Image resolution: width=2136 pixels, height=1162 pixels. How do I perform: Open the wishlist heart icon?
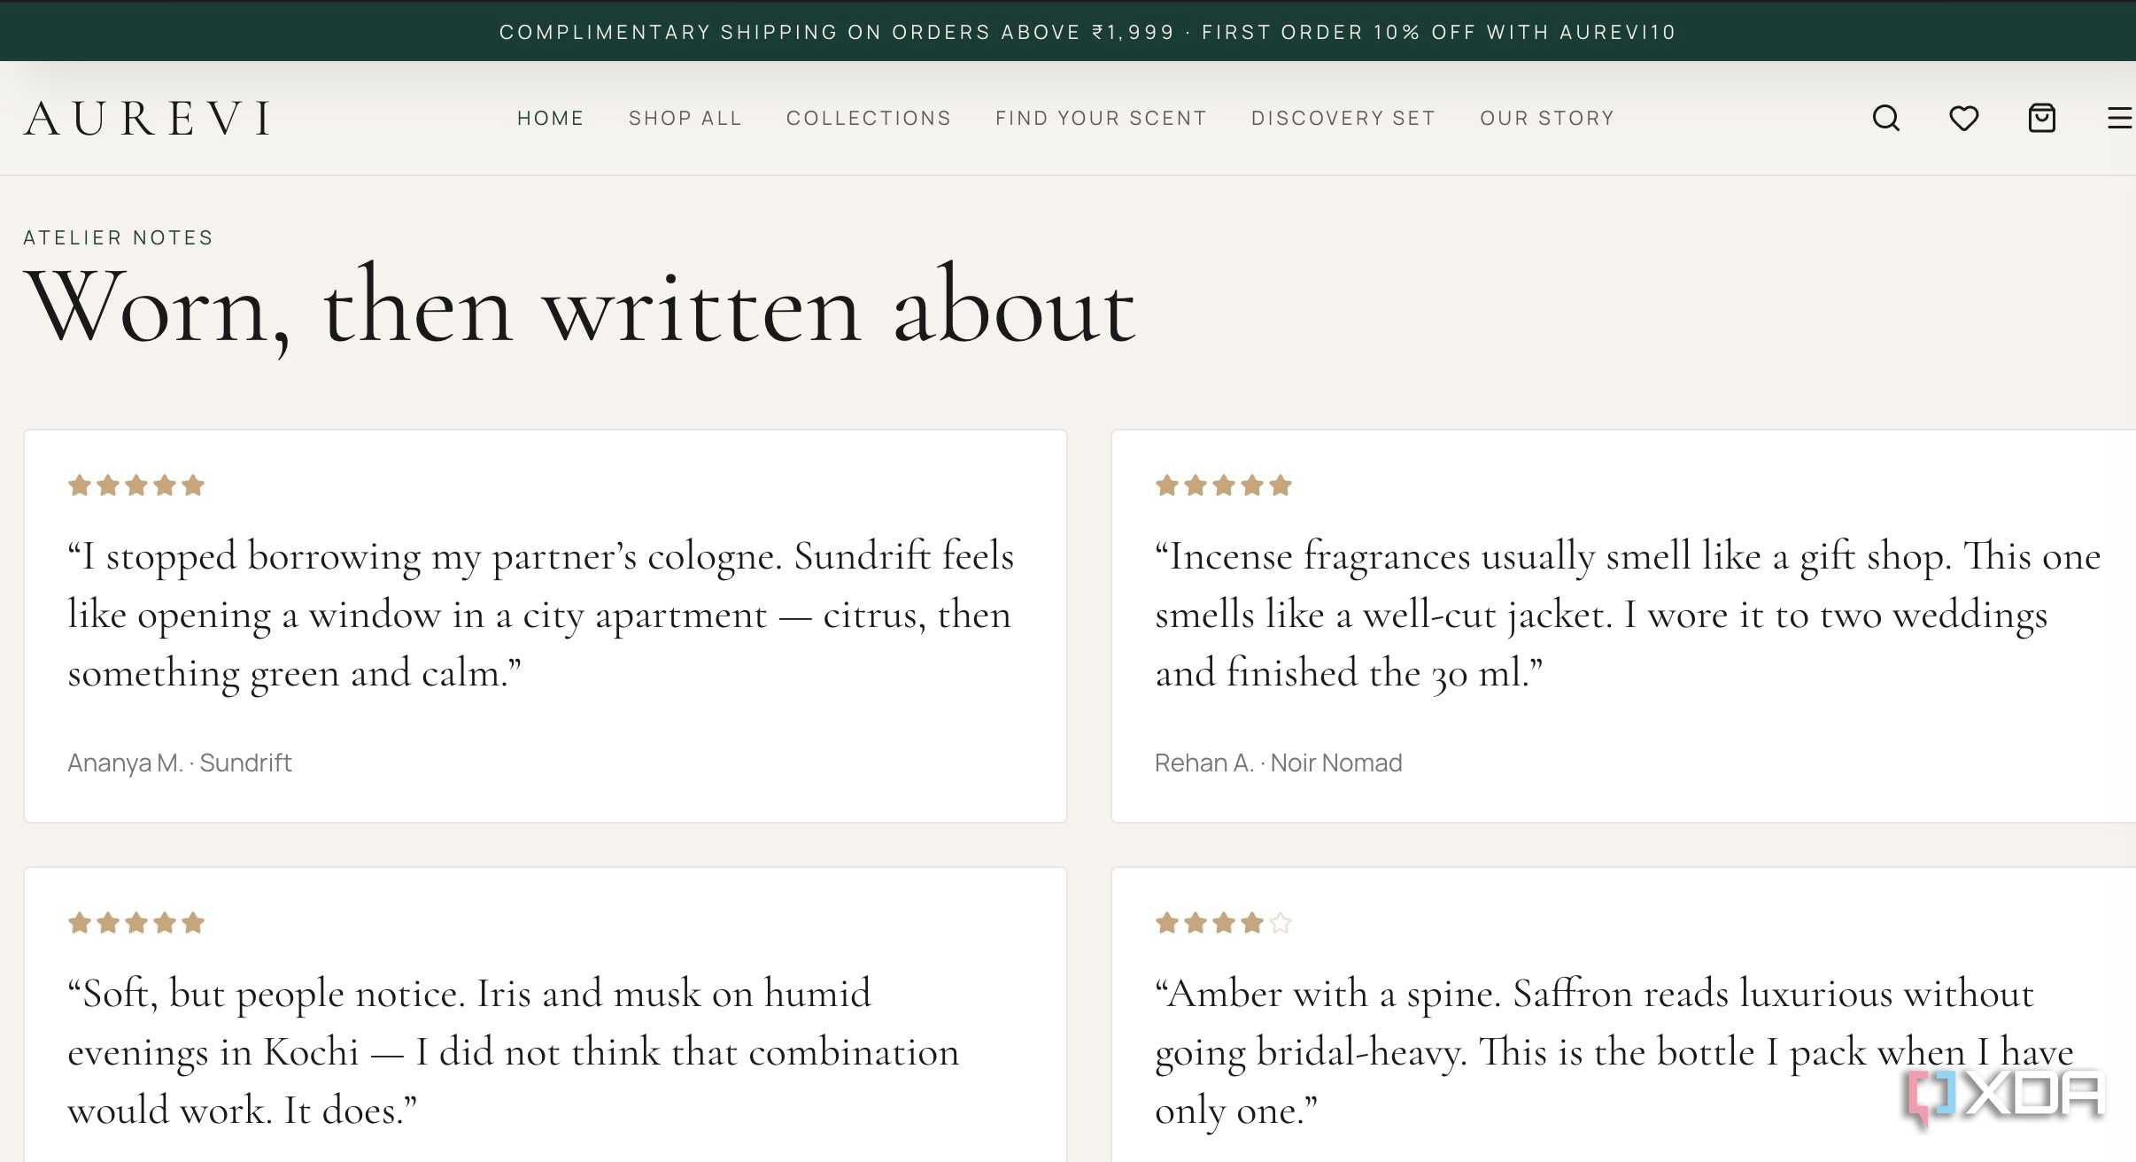(x=1963, y=118)
